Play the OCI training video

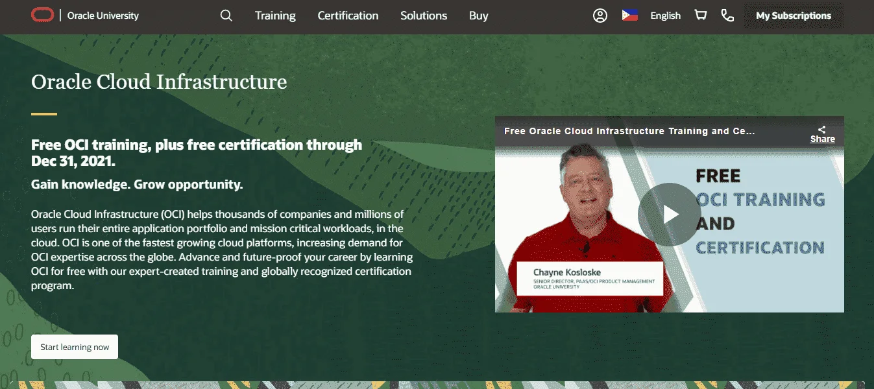[x=670, y=214]
